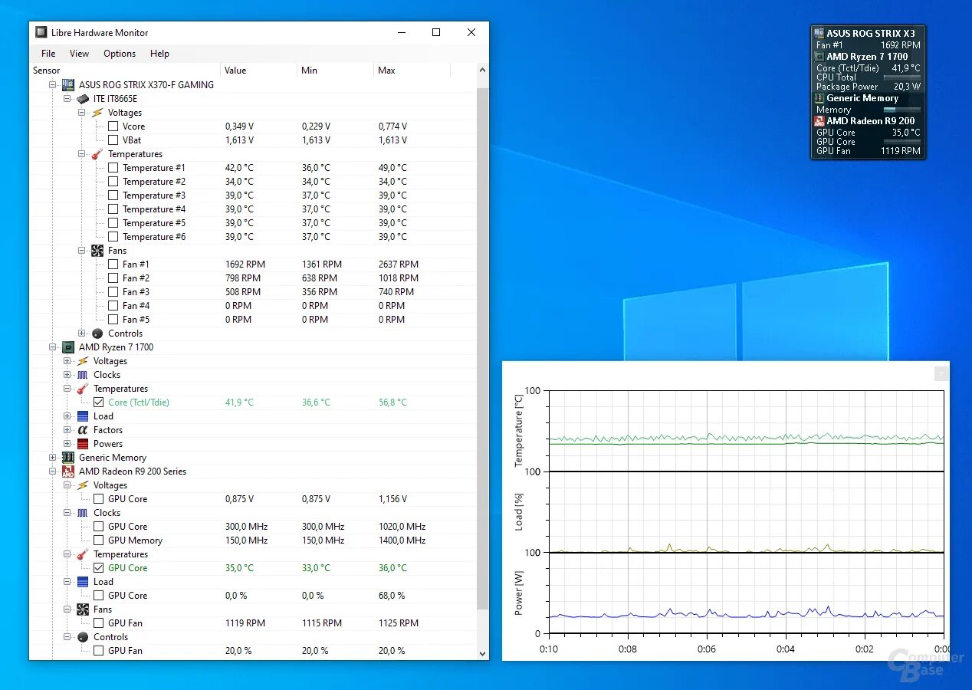Click the Load icon under Radeon R9 200
972x690 pixels.
click(x=83, y=582)
